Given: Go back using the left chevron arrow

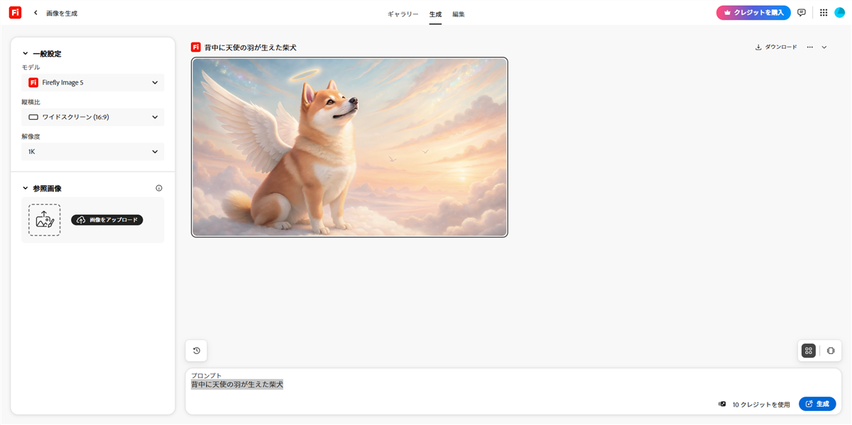Looking at the screenshot, I should 35,13.
